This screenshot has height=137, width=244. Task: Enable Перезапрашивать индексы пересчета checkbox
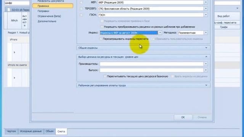tap(101, 39)
